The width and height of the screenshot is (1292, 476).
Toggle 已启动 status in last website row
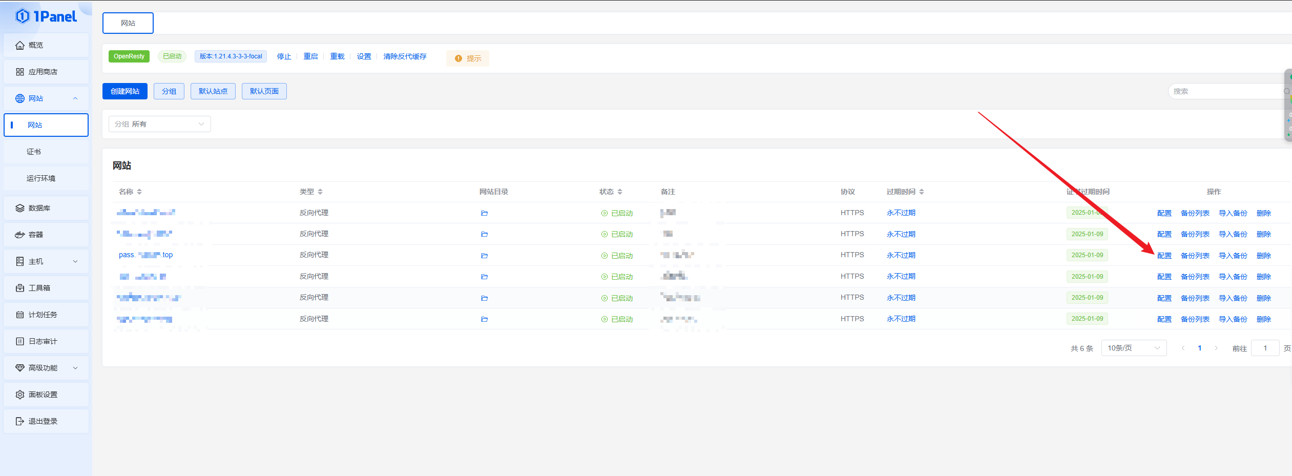coord(617,319)
